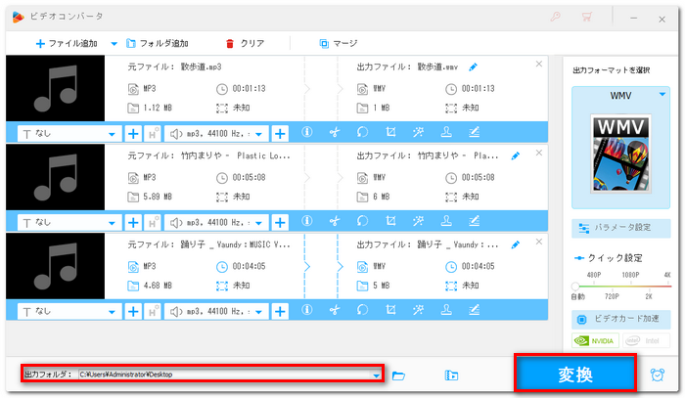Screen dimensions: 685x398
Task: Open subtitle なし dropdown for 散歩道.mp3
Action: (69, 134)
